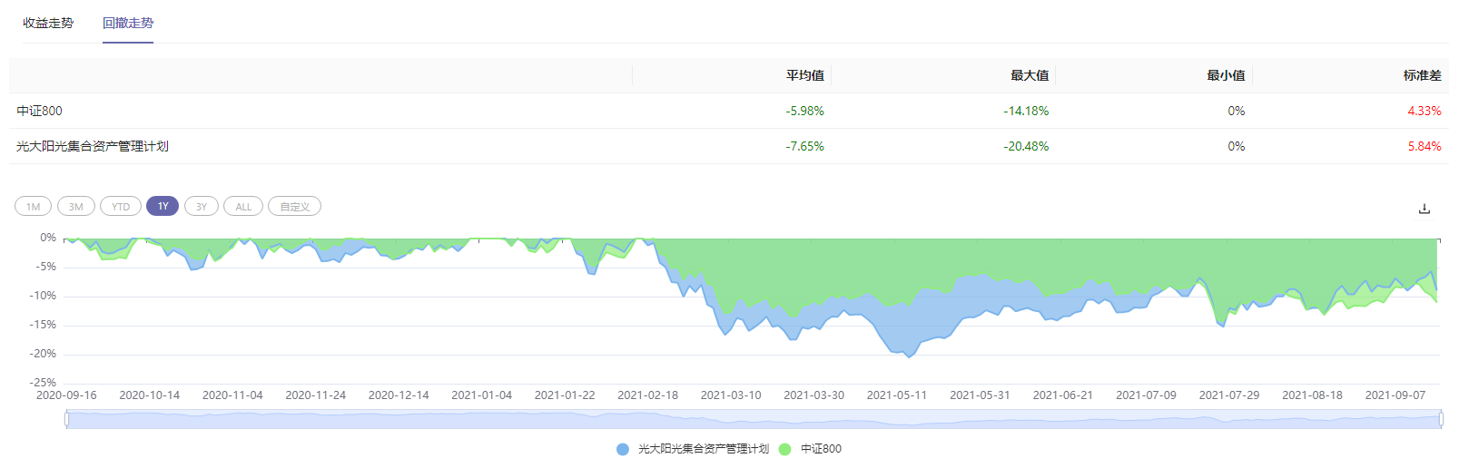Click the 最大值 column header

click(1029, 75)
